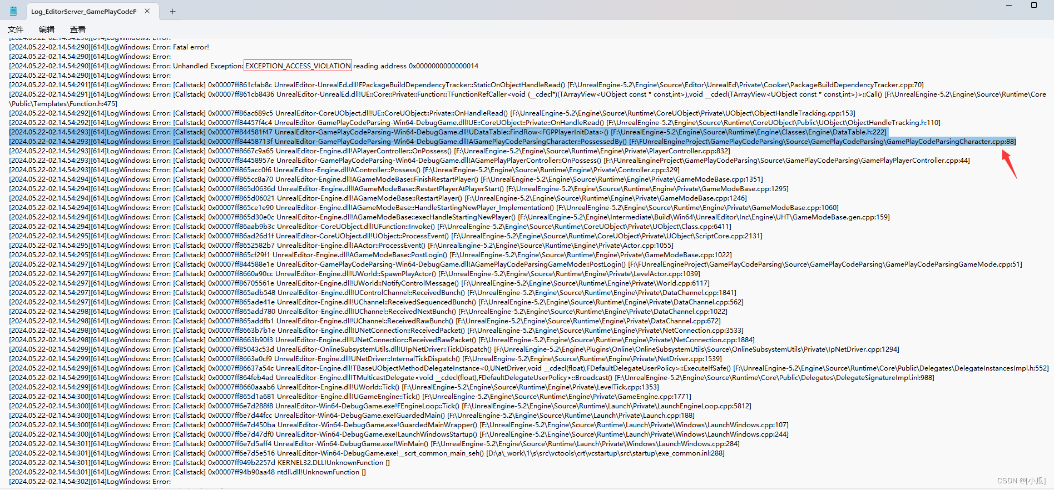Image resolution: width=1054 pixels, height=490 pixels.
Task: Add a new tab with the plus button
Action: (x=172, y=11)
